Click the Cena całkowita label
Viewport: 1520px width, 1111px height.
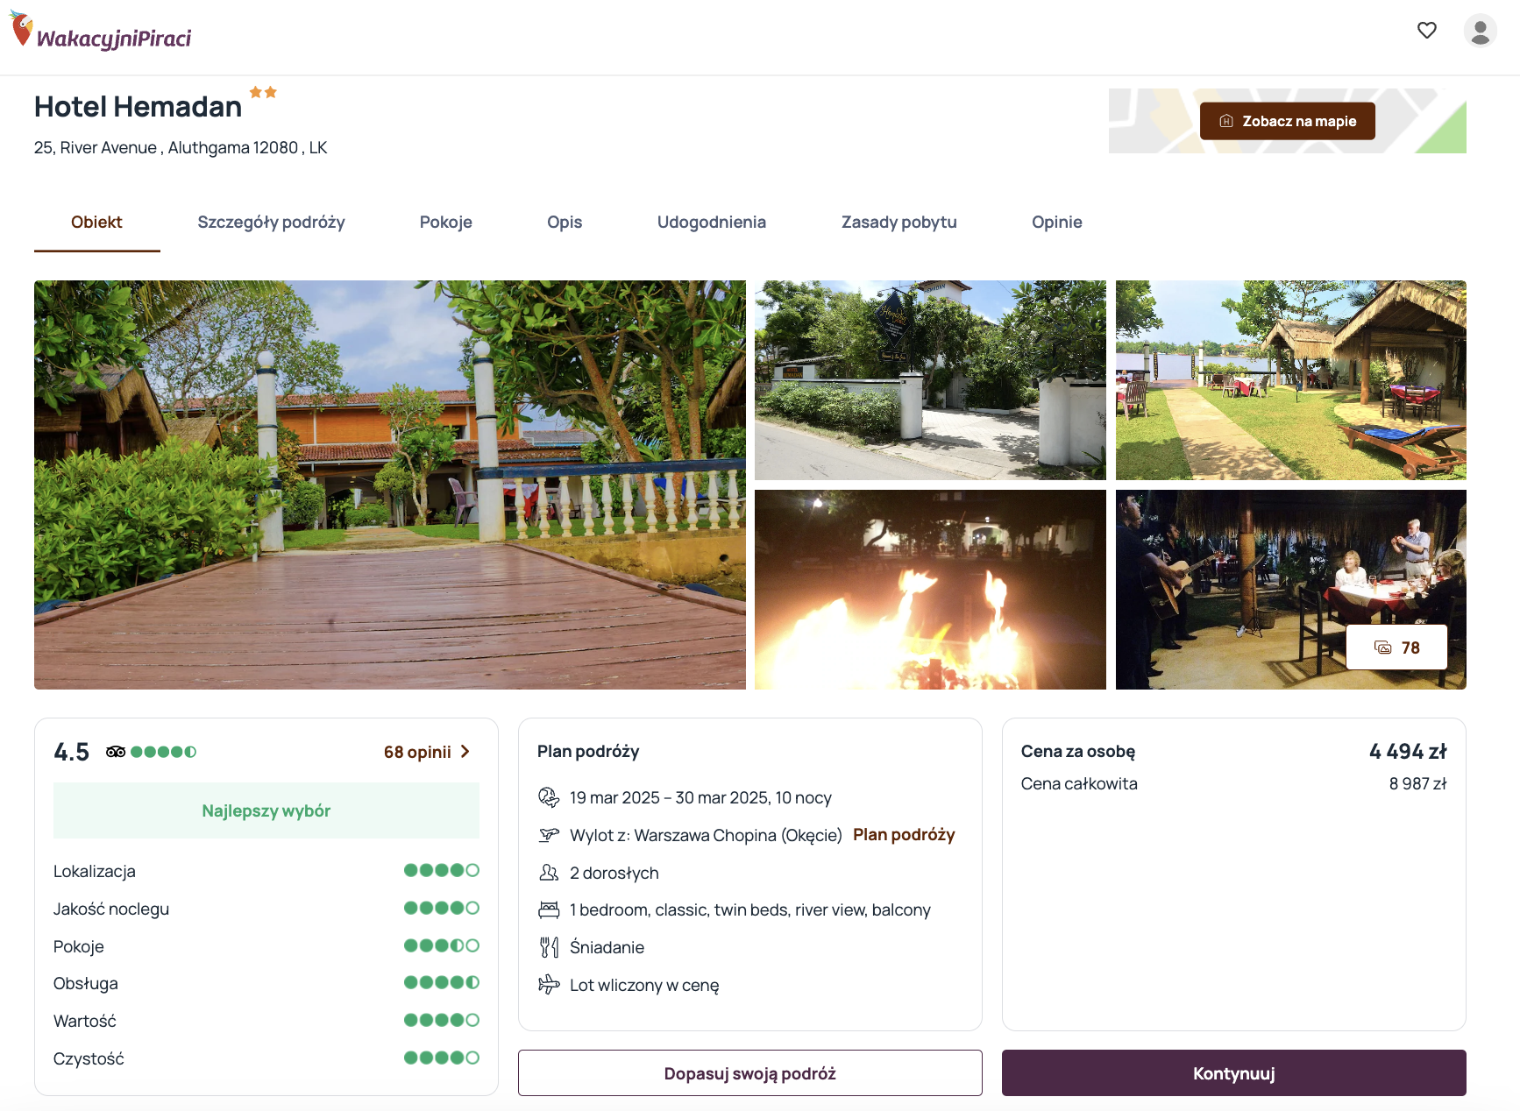tap(1079, 784)
